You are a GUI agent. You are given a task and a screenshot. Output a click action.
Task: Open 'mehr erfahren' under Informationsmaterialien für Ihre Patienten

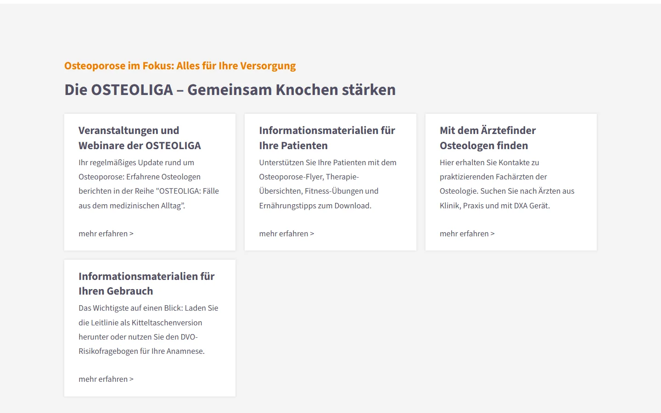click(x=286, y=234)
